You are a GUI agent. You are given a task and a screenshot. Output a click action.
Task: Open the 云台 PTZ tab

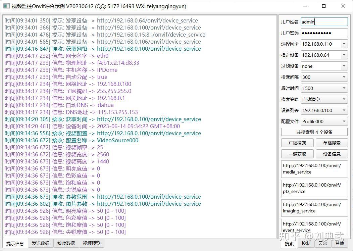click(322, 243)
